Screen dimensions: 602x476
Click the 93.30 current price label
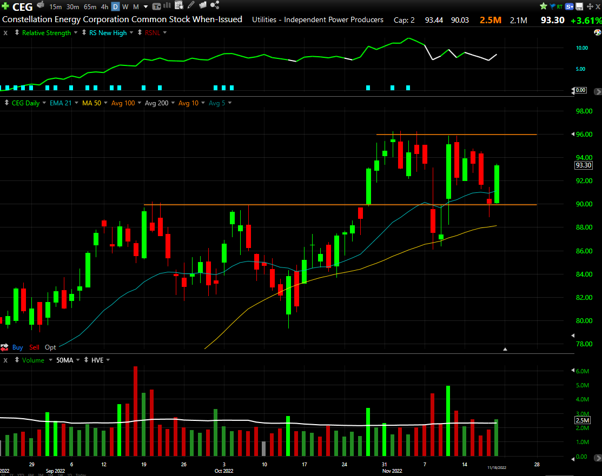click(583, 165)
